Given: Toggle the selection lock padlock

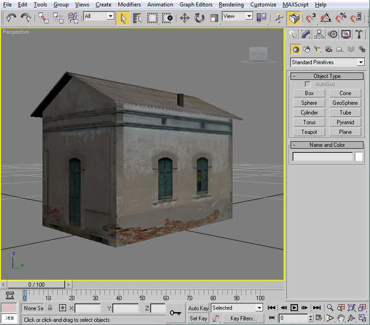Looking at the screenshot, I should point(50,308).
